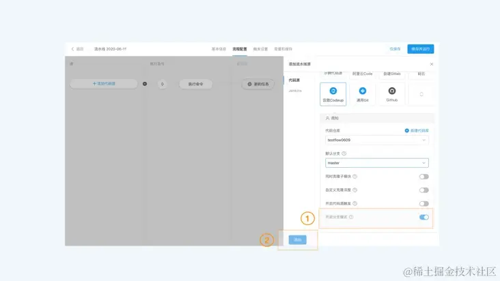The height and width of the screenshot is (281, 500).
Task: Enable the 开启代码源触发 switch
Action: 423,204
